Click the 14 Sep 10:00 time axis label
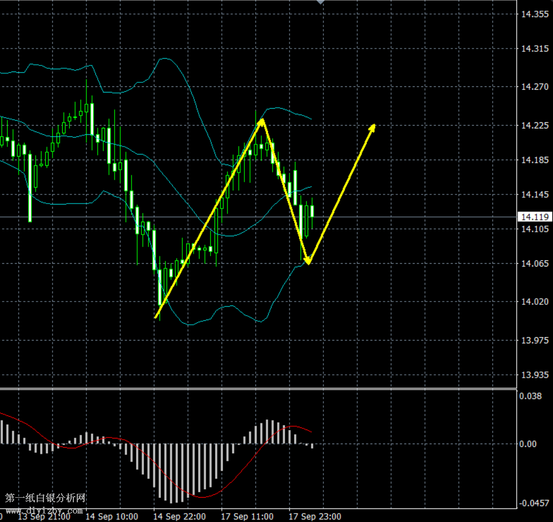The width and height of the screenshot is (553, 522). (x=112, y=516)
